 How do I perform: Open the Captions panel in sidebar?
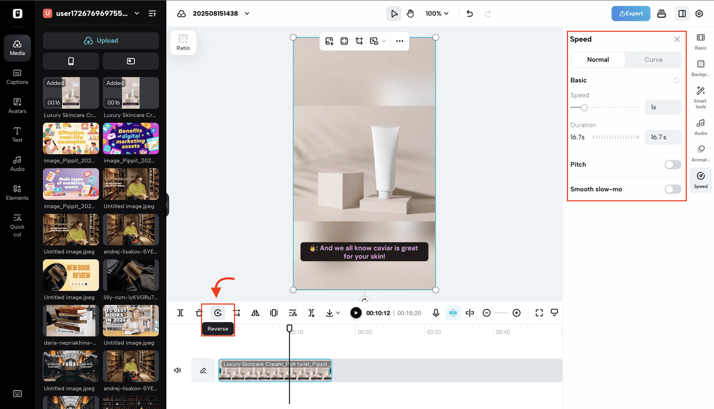pos(17,77)
